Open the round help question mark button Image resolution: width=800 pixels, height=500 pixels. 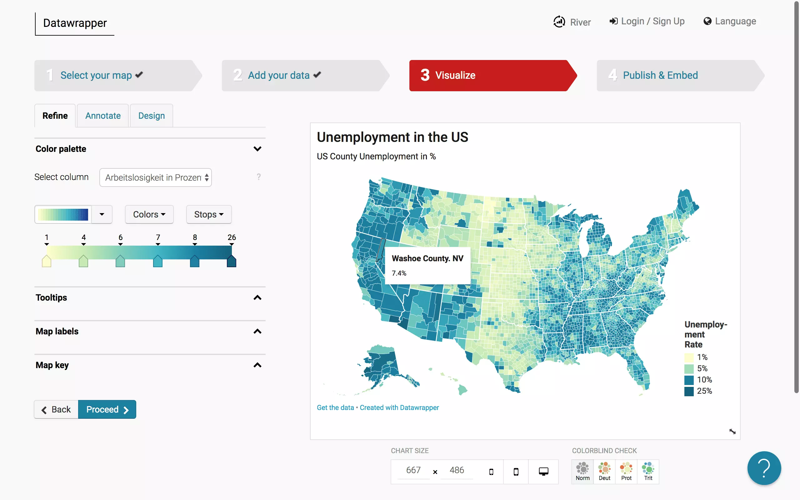coord(764,468)
